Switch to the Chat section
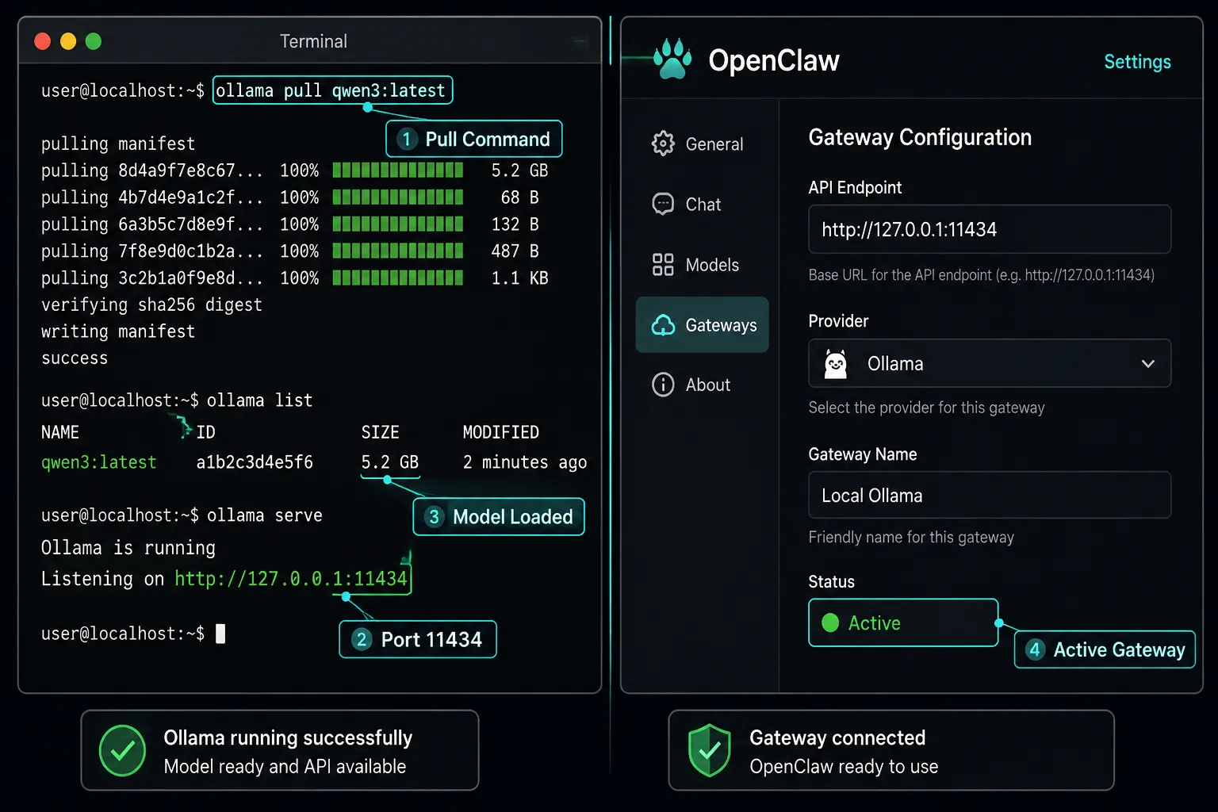The height and width of the screenshot is (812, 1218). (702, 204)
